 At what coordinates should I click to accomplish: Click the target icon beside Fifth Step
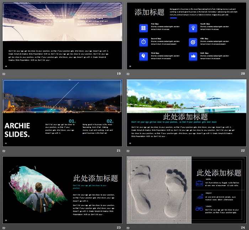pyautogui.click(x=193, y=42)
